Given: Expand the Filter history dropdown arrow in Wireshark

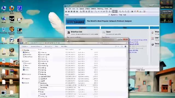Looking at the screenshot, I should (x=109, y=15).
